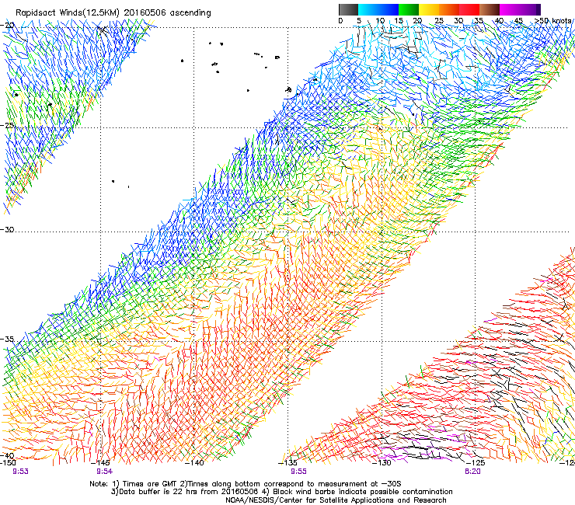Image resolution: width=575 pixels, height=505 pixels.
Task: Click the '-145' longitude axis label
Action: click(100, 463)
